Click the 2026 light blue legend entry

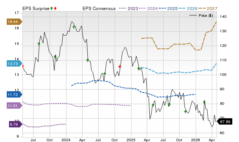tap(188, 9)
